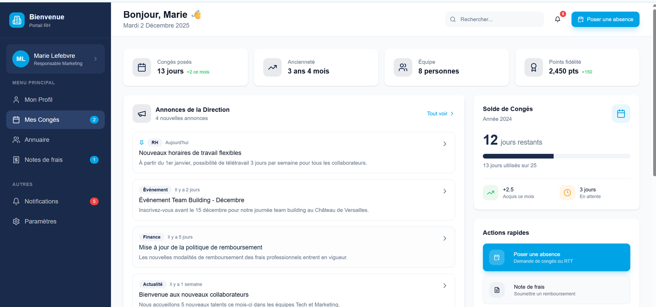Click the Points fidélité badge icon

533,68
